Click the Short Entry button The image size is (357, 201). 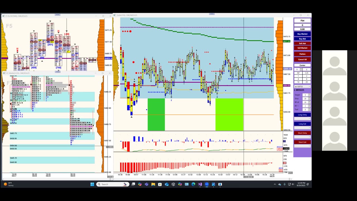[x=302, y=133]
